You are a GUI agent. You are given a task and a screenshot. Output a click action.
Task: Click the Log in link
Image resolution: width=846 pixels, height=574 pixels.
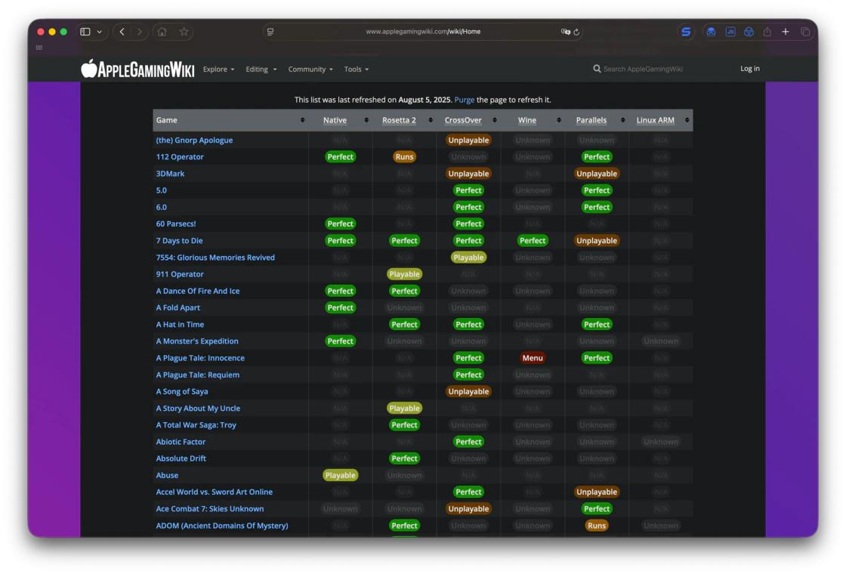click(749, 69)
